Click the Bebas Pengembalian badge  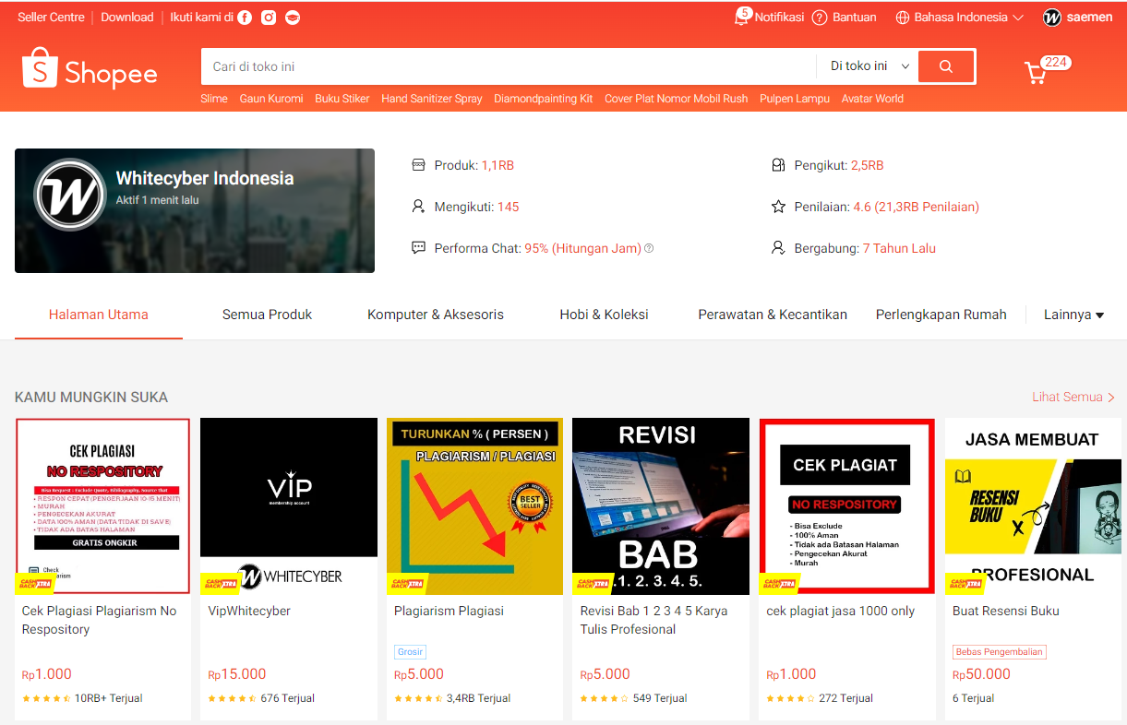[1000, 652]
